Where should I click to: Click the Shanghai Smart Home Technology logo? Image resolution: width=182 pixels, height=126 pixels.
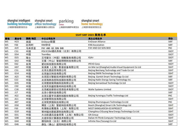pyautogui.click(x=92, y=23)
